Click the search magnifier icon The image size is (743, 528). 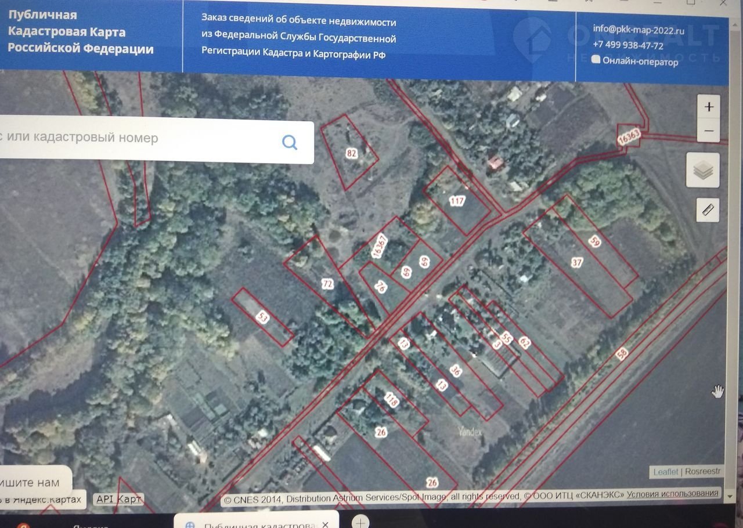290,142
